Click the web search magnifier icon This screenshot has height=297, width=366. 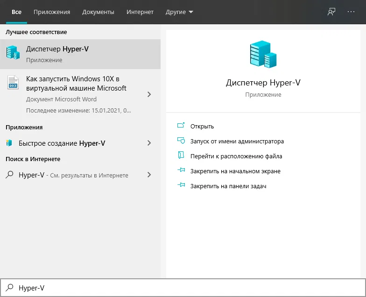tap(9, 175)
